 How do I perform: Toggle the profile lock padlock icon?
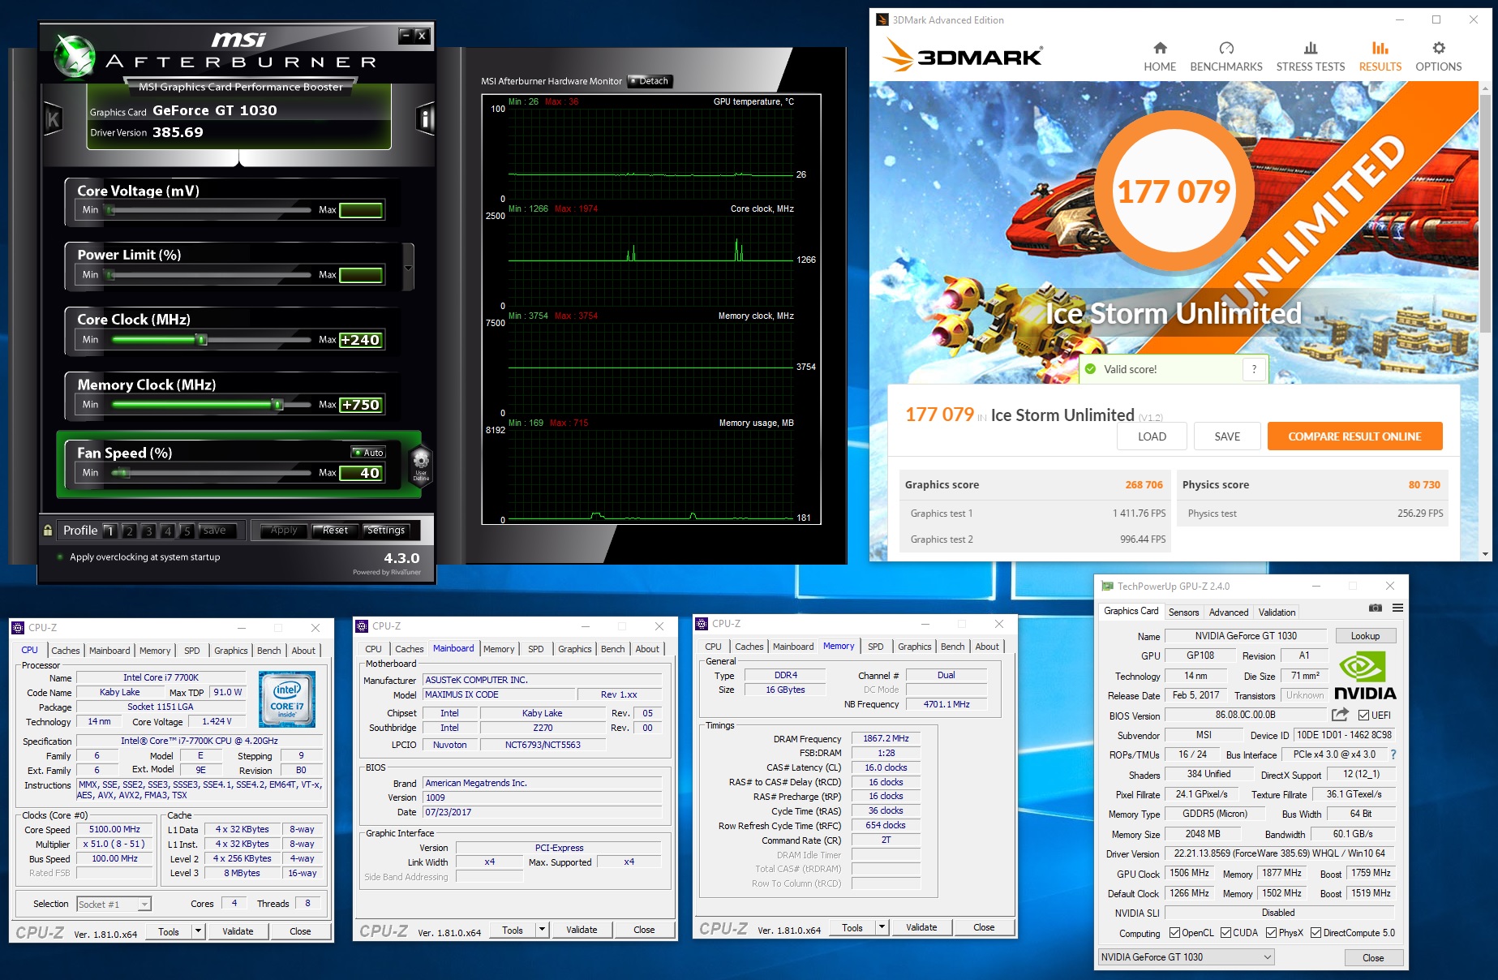(48, 531)
